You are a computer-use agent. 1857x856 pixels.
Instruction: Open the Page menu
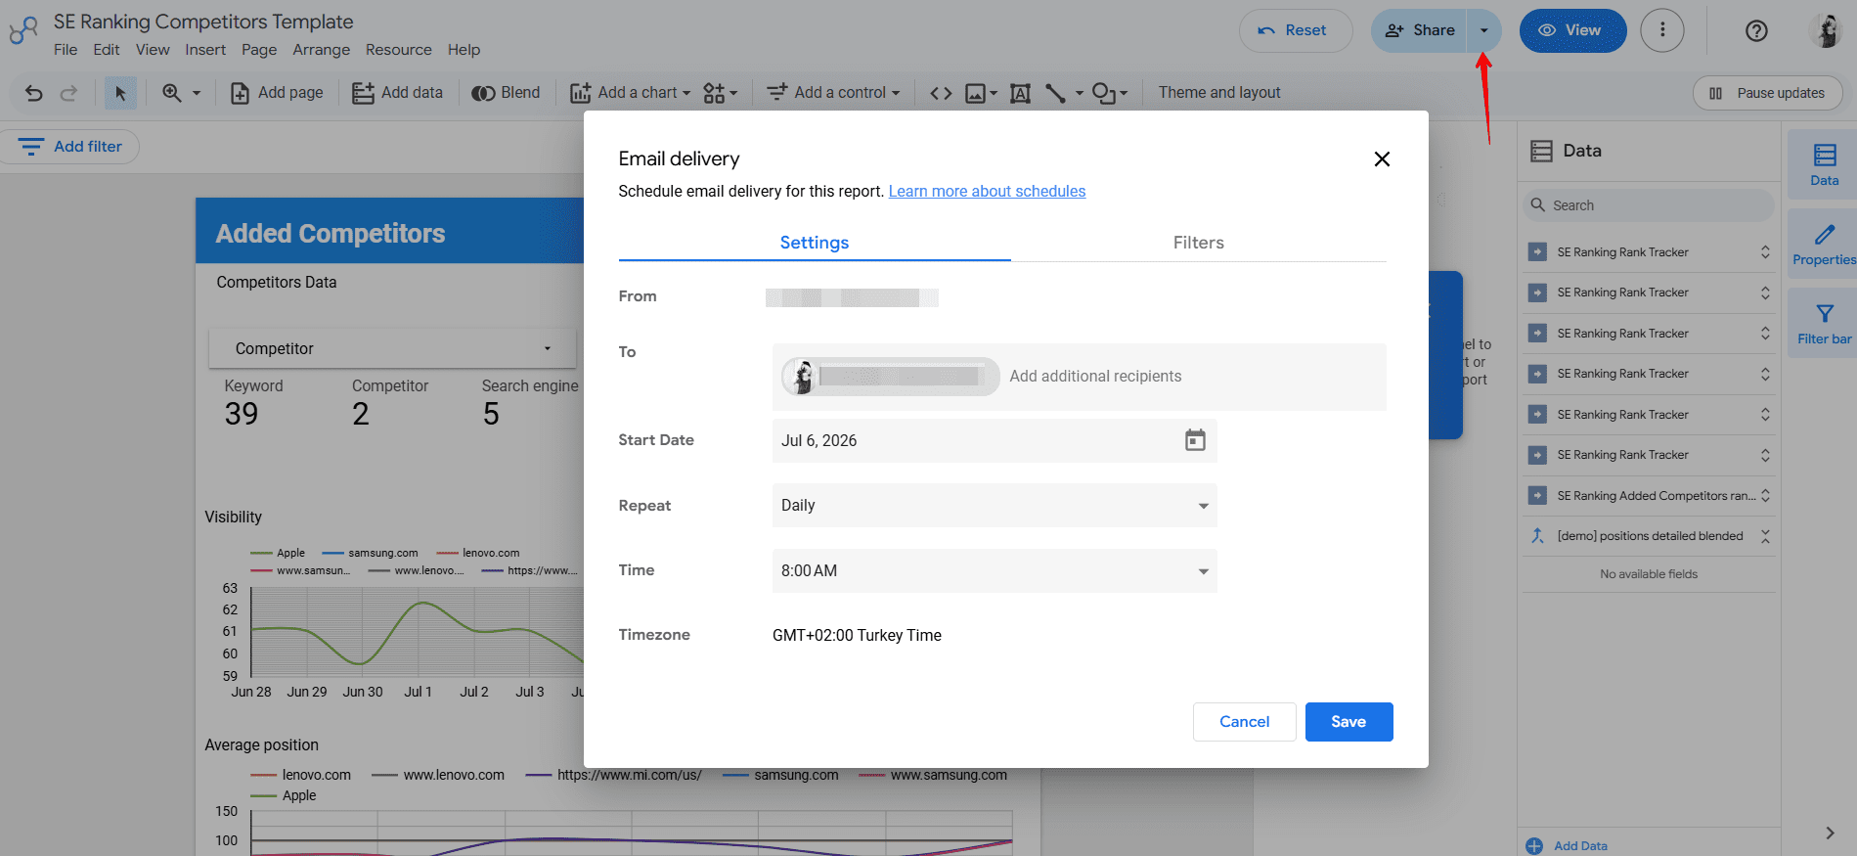pyautogui.click(x=259, y=50)
